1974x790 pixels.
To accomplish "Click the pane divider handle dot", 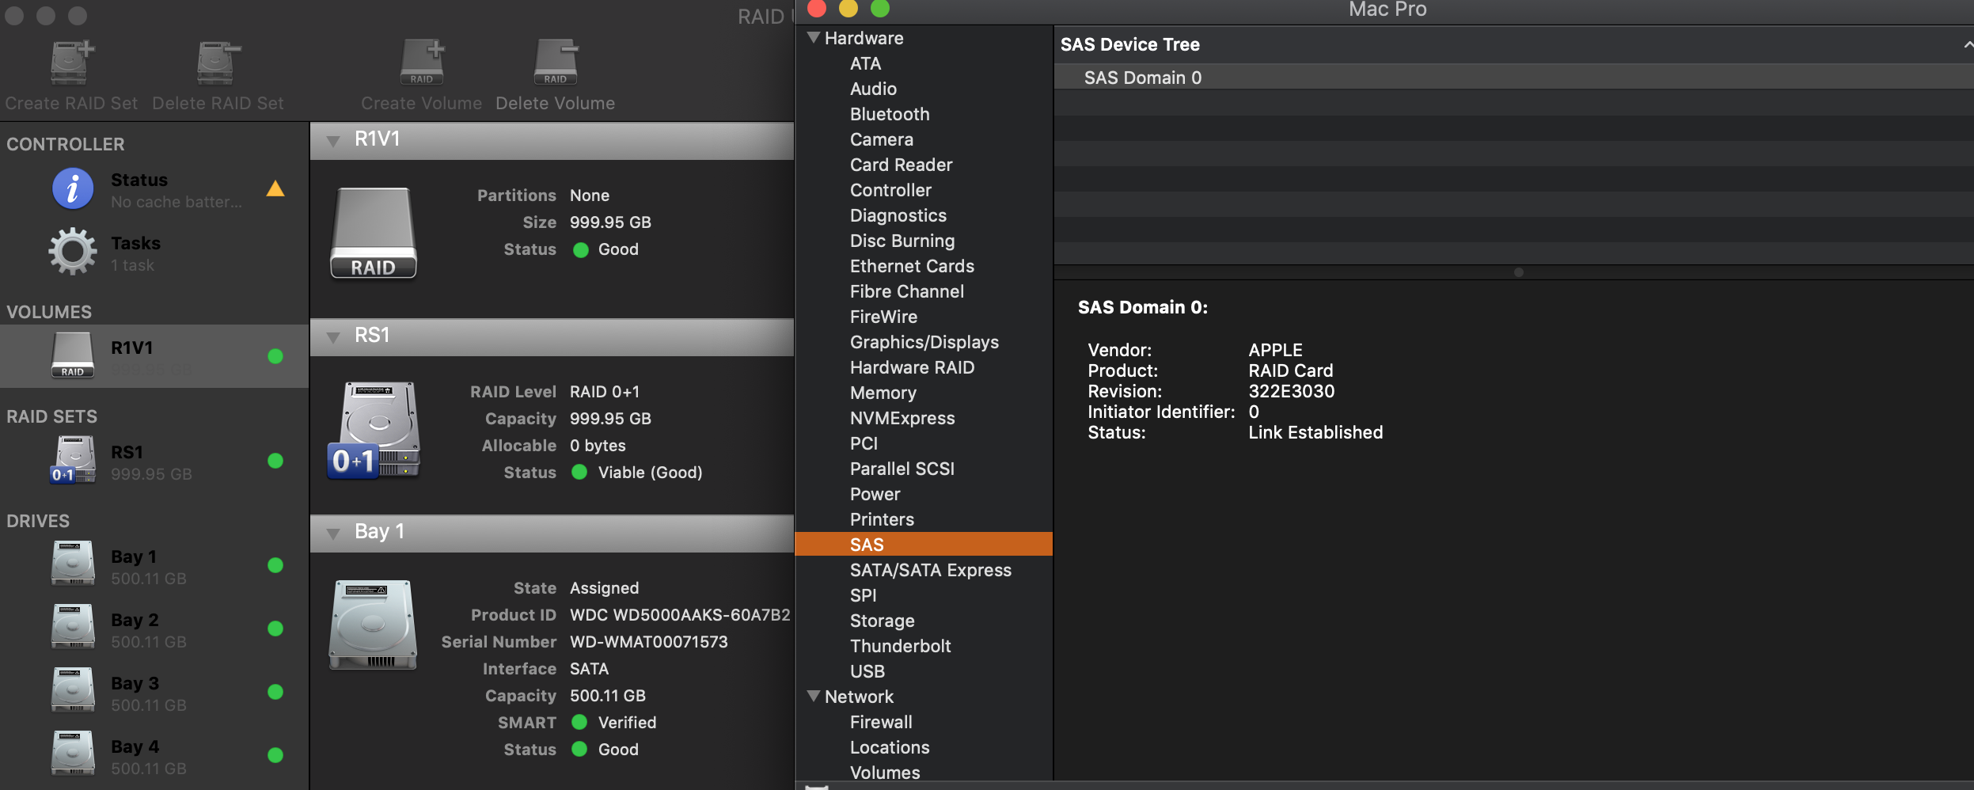I will pos(1518,272).
